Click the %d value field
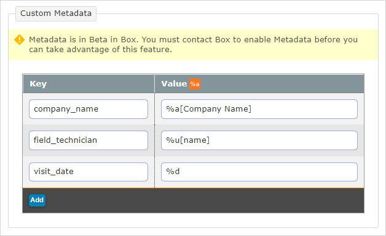The width and height of the screenshot is (386, 236). click(259, 172)
